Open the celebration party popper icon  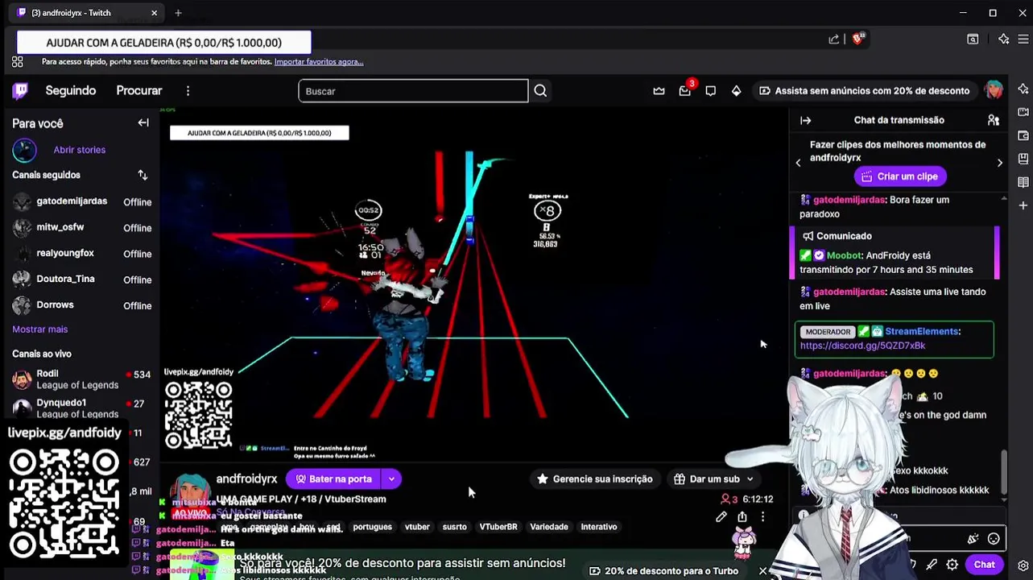973,539
